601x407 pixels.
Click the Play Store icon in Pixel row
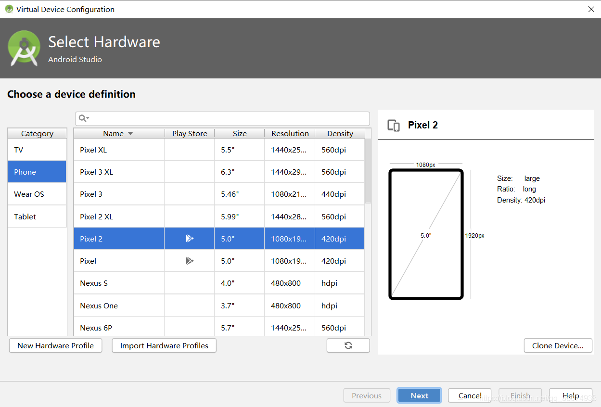click(190, 261)
